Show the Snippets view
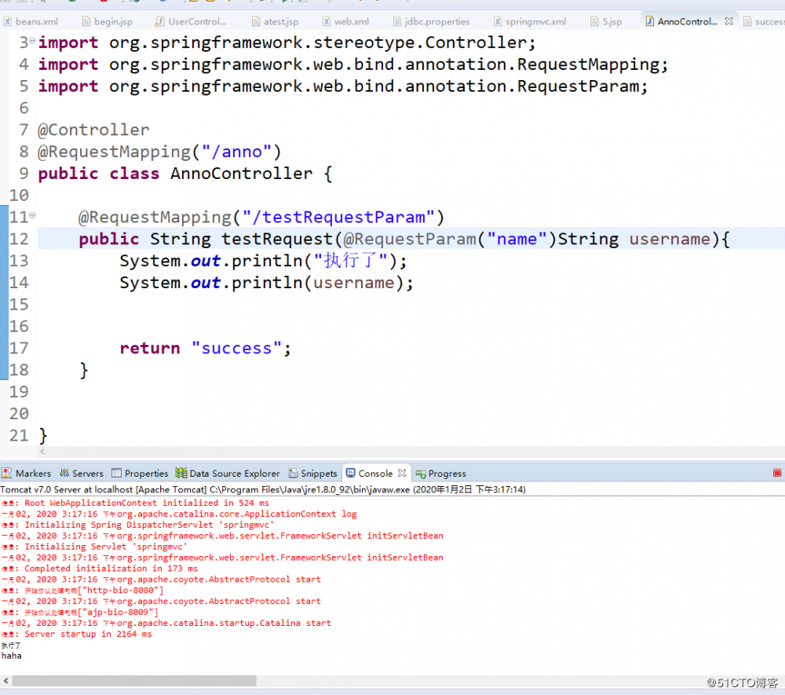The width and height of the screenshot is (785, 695). 313,474
